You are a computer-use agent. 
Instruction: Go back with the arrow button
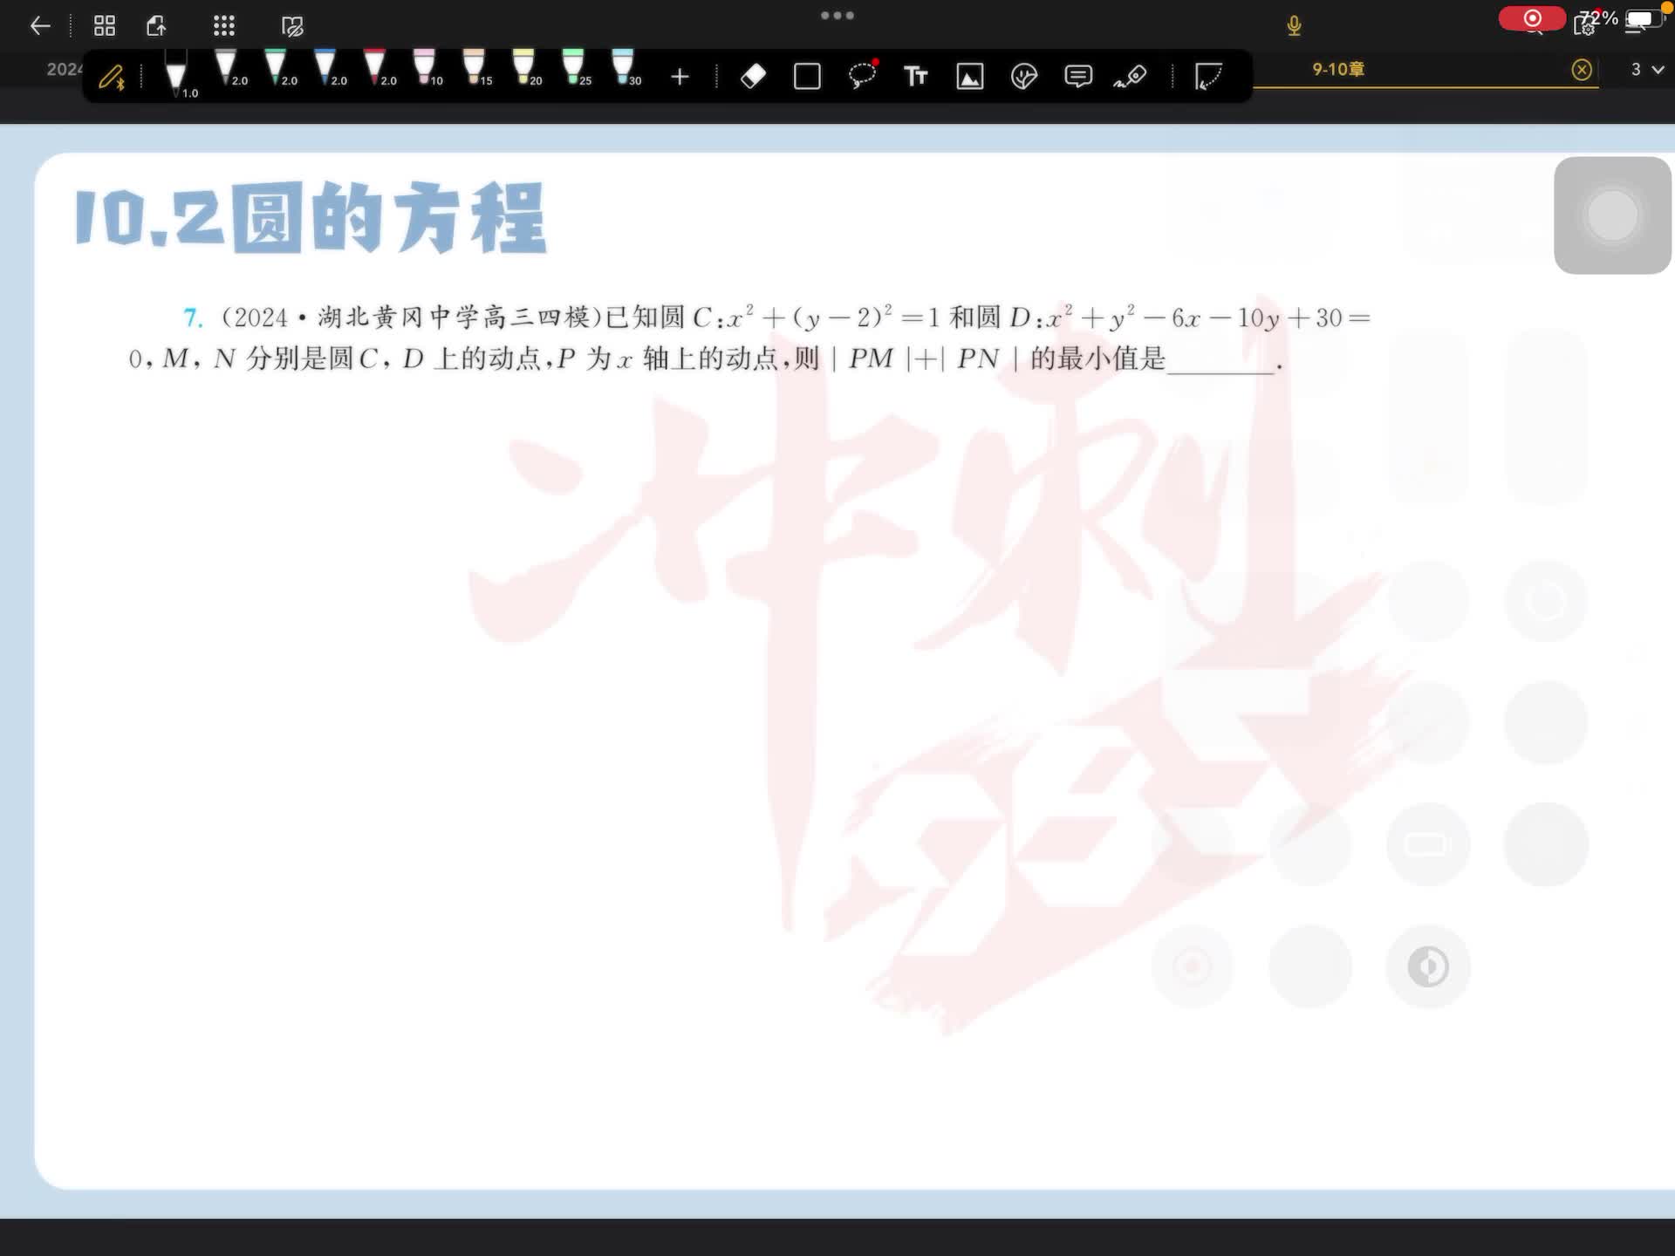click(x=40, y=26)
